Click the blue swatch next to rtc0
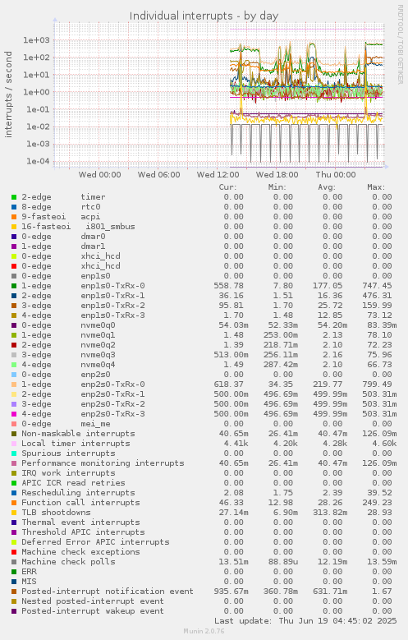Screen dimensions: 408x640 (14, 207)
